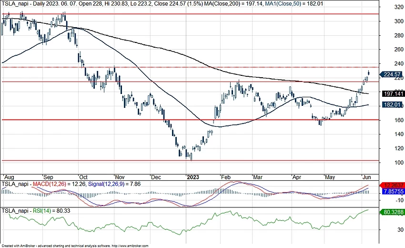Viewport: 405px width, 248px height.
Task: Click the latest June 7 candlestick
Action: pos(369,72)
